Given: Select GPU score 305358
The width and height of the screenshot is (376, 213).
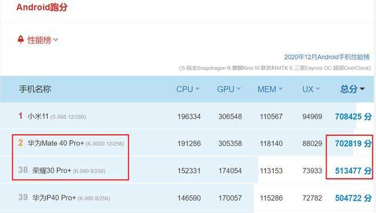Looking at the screenshot, I should click(x=230, y=144).
